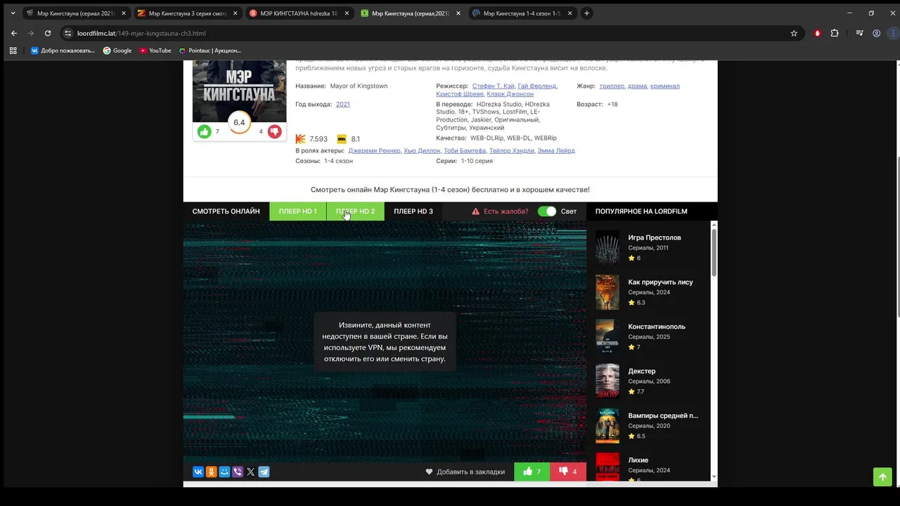Image resolution: width=900 pixels, height=506 pixels.
Task: Open actor Эмма Лейрд link
Action: coord(556,150)
